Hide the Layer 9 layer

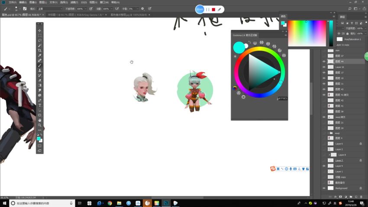(324, 166)
